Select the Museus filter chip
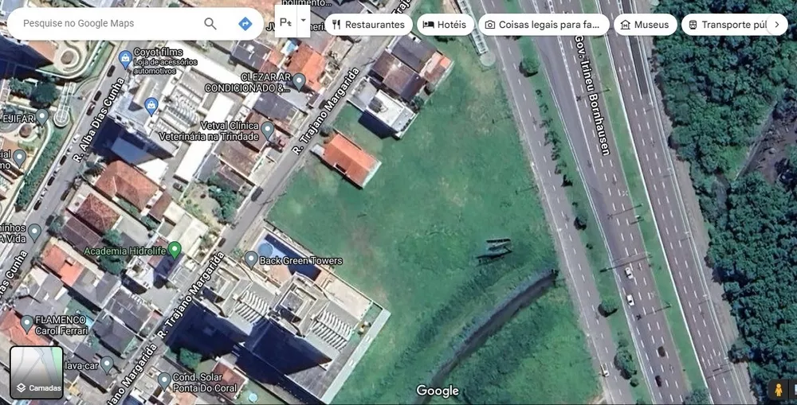797x405 pixels. pyautogui.click(x=645, y=25)
